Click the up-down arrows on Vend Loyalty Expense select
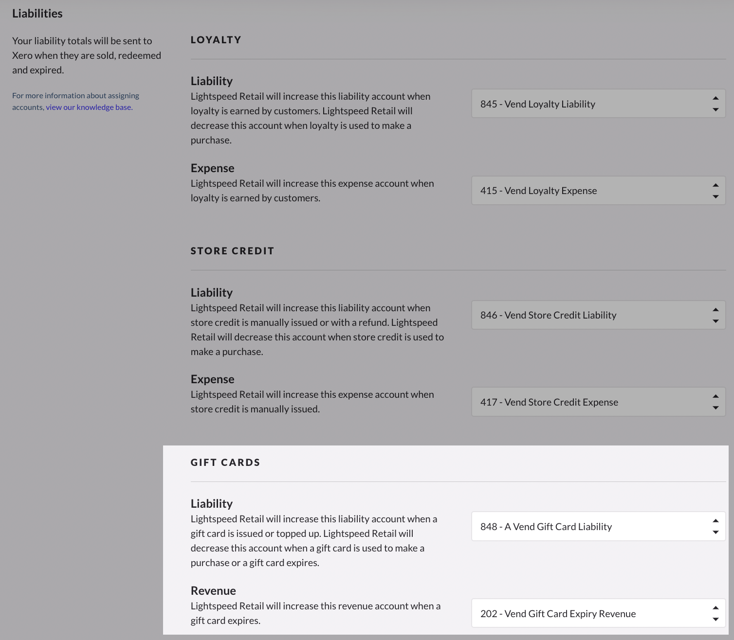The height and width of the screenshot is (640, 734). 716,191
